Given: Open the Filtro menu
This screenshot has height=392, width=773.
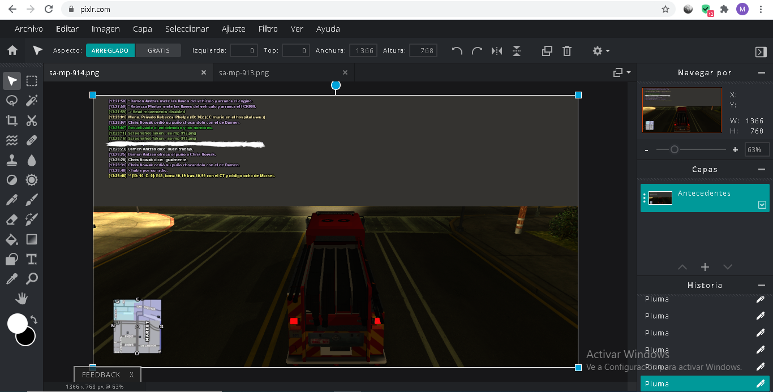Looking at the screenshot, I should tap(268, 29).
